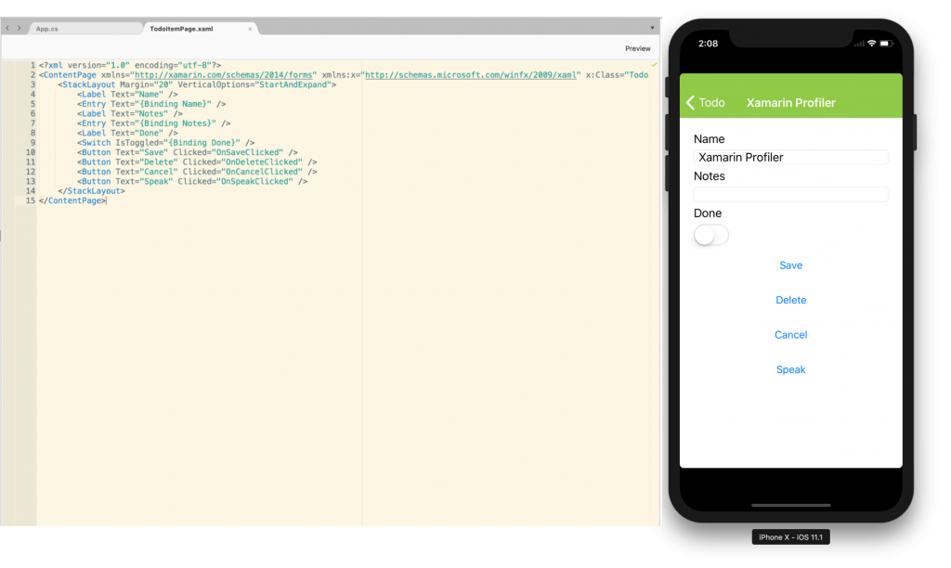Switch to the App.cs tab
Screen dimensions: 951x568
46,29
